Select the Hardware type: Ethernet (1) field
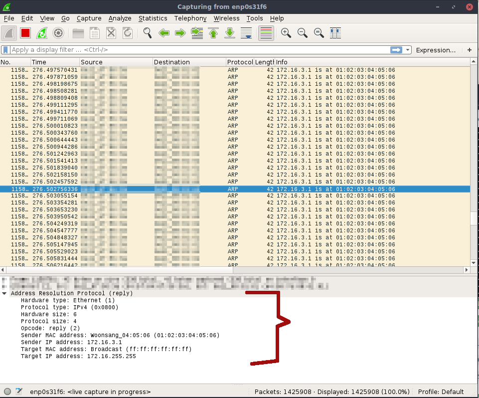The width and height of the screenshot is (479, 398). [x=68, y=300]
